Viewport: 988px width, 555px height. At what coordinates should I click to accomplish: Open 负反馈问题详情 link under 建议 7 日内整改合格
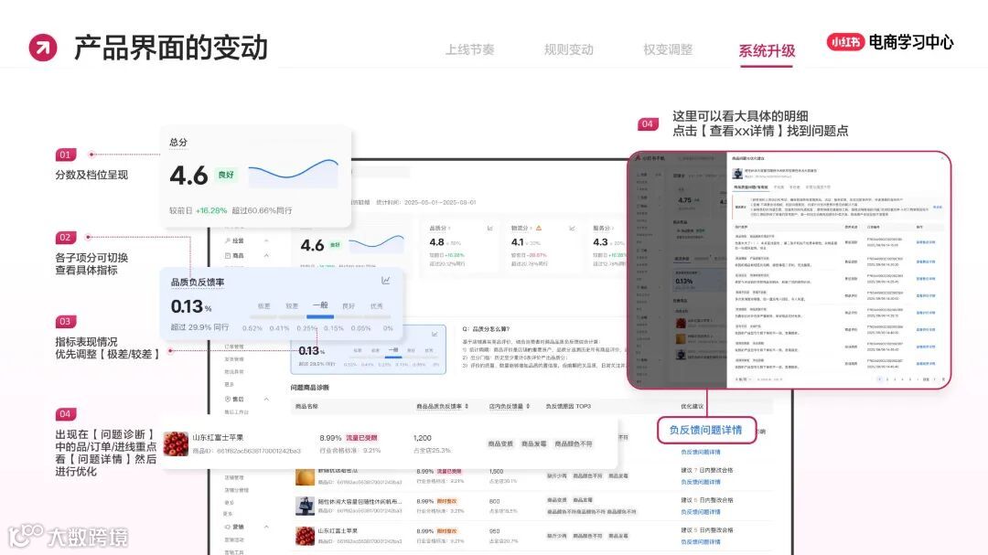700,482
